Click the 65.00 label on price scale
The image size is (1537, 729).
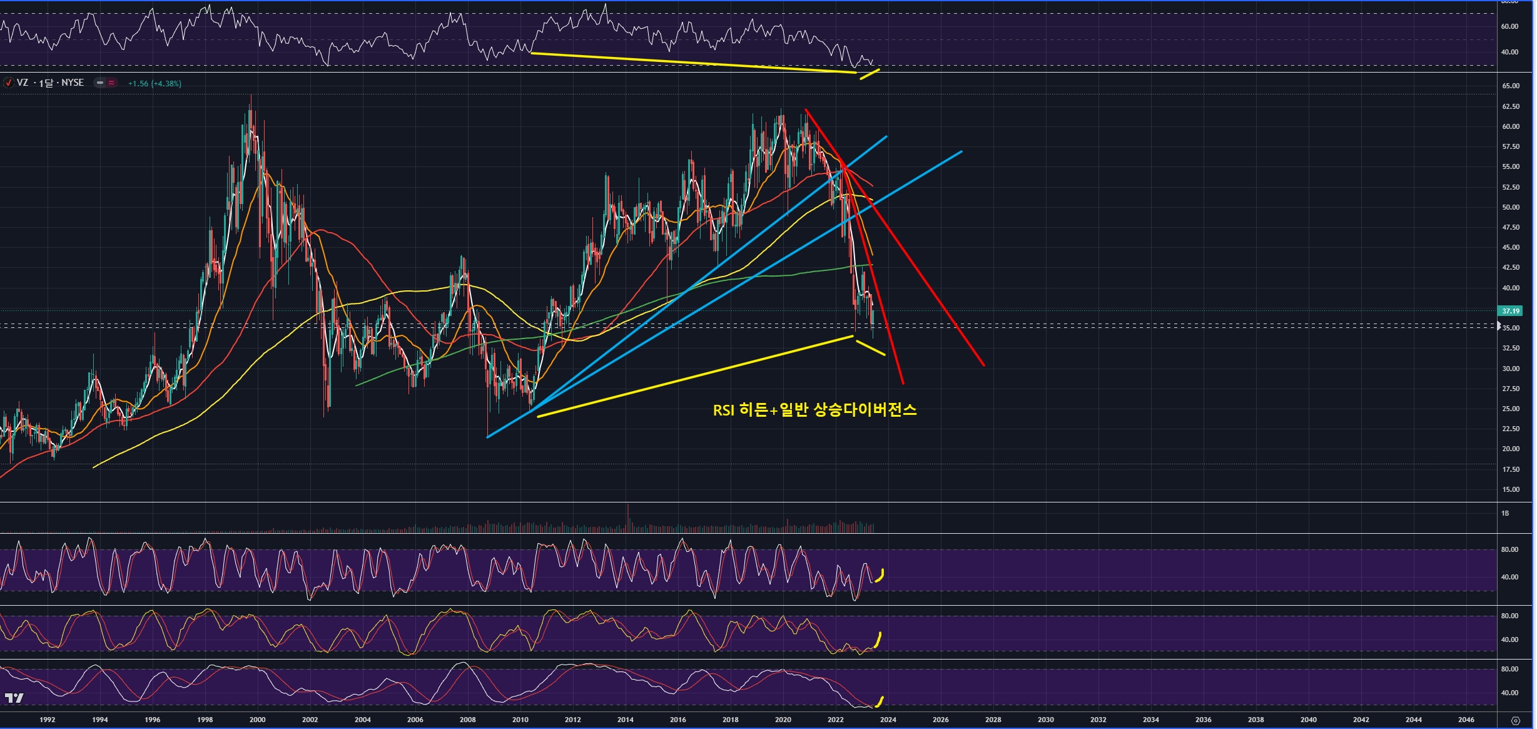1510,86
